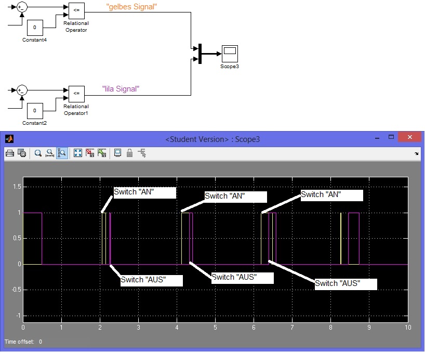Select the "lila Signal" label
Image resolution: width=425 pixels, height=352 pixels.
(121, 89)
